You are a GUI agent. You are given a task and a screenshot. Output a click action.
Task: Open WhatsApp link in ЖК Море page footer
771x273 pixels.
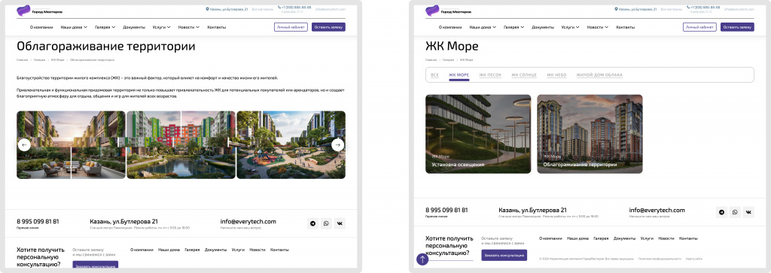pos(735,212)
